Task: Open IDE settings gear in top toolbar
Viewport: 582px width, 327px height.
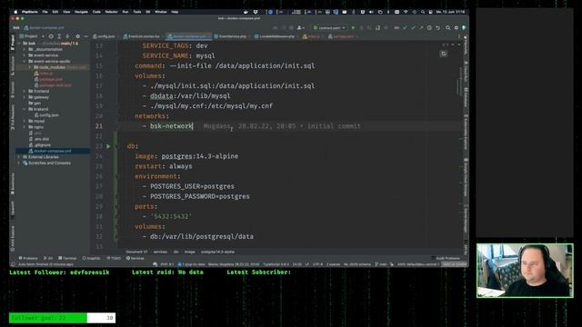Action: click(x=457, y=28)
